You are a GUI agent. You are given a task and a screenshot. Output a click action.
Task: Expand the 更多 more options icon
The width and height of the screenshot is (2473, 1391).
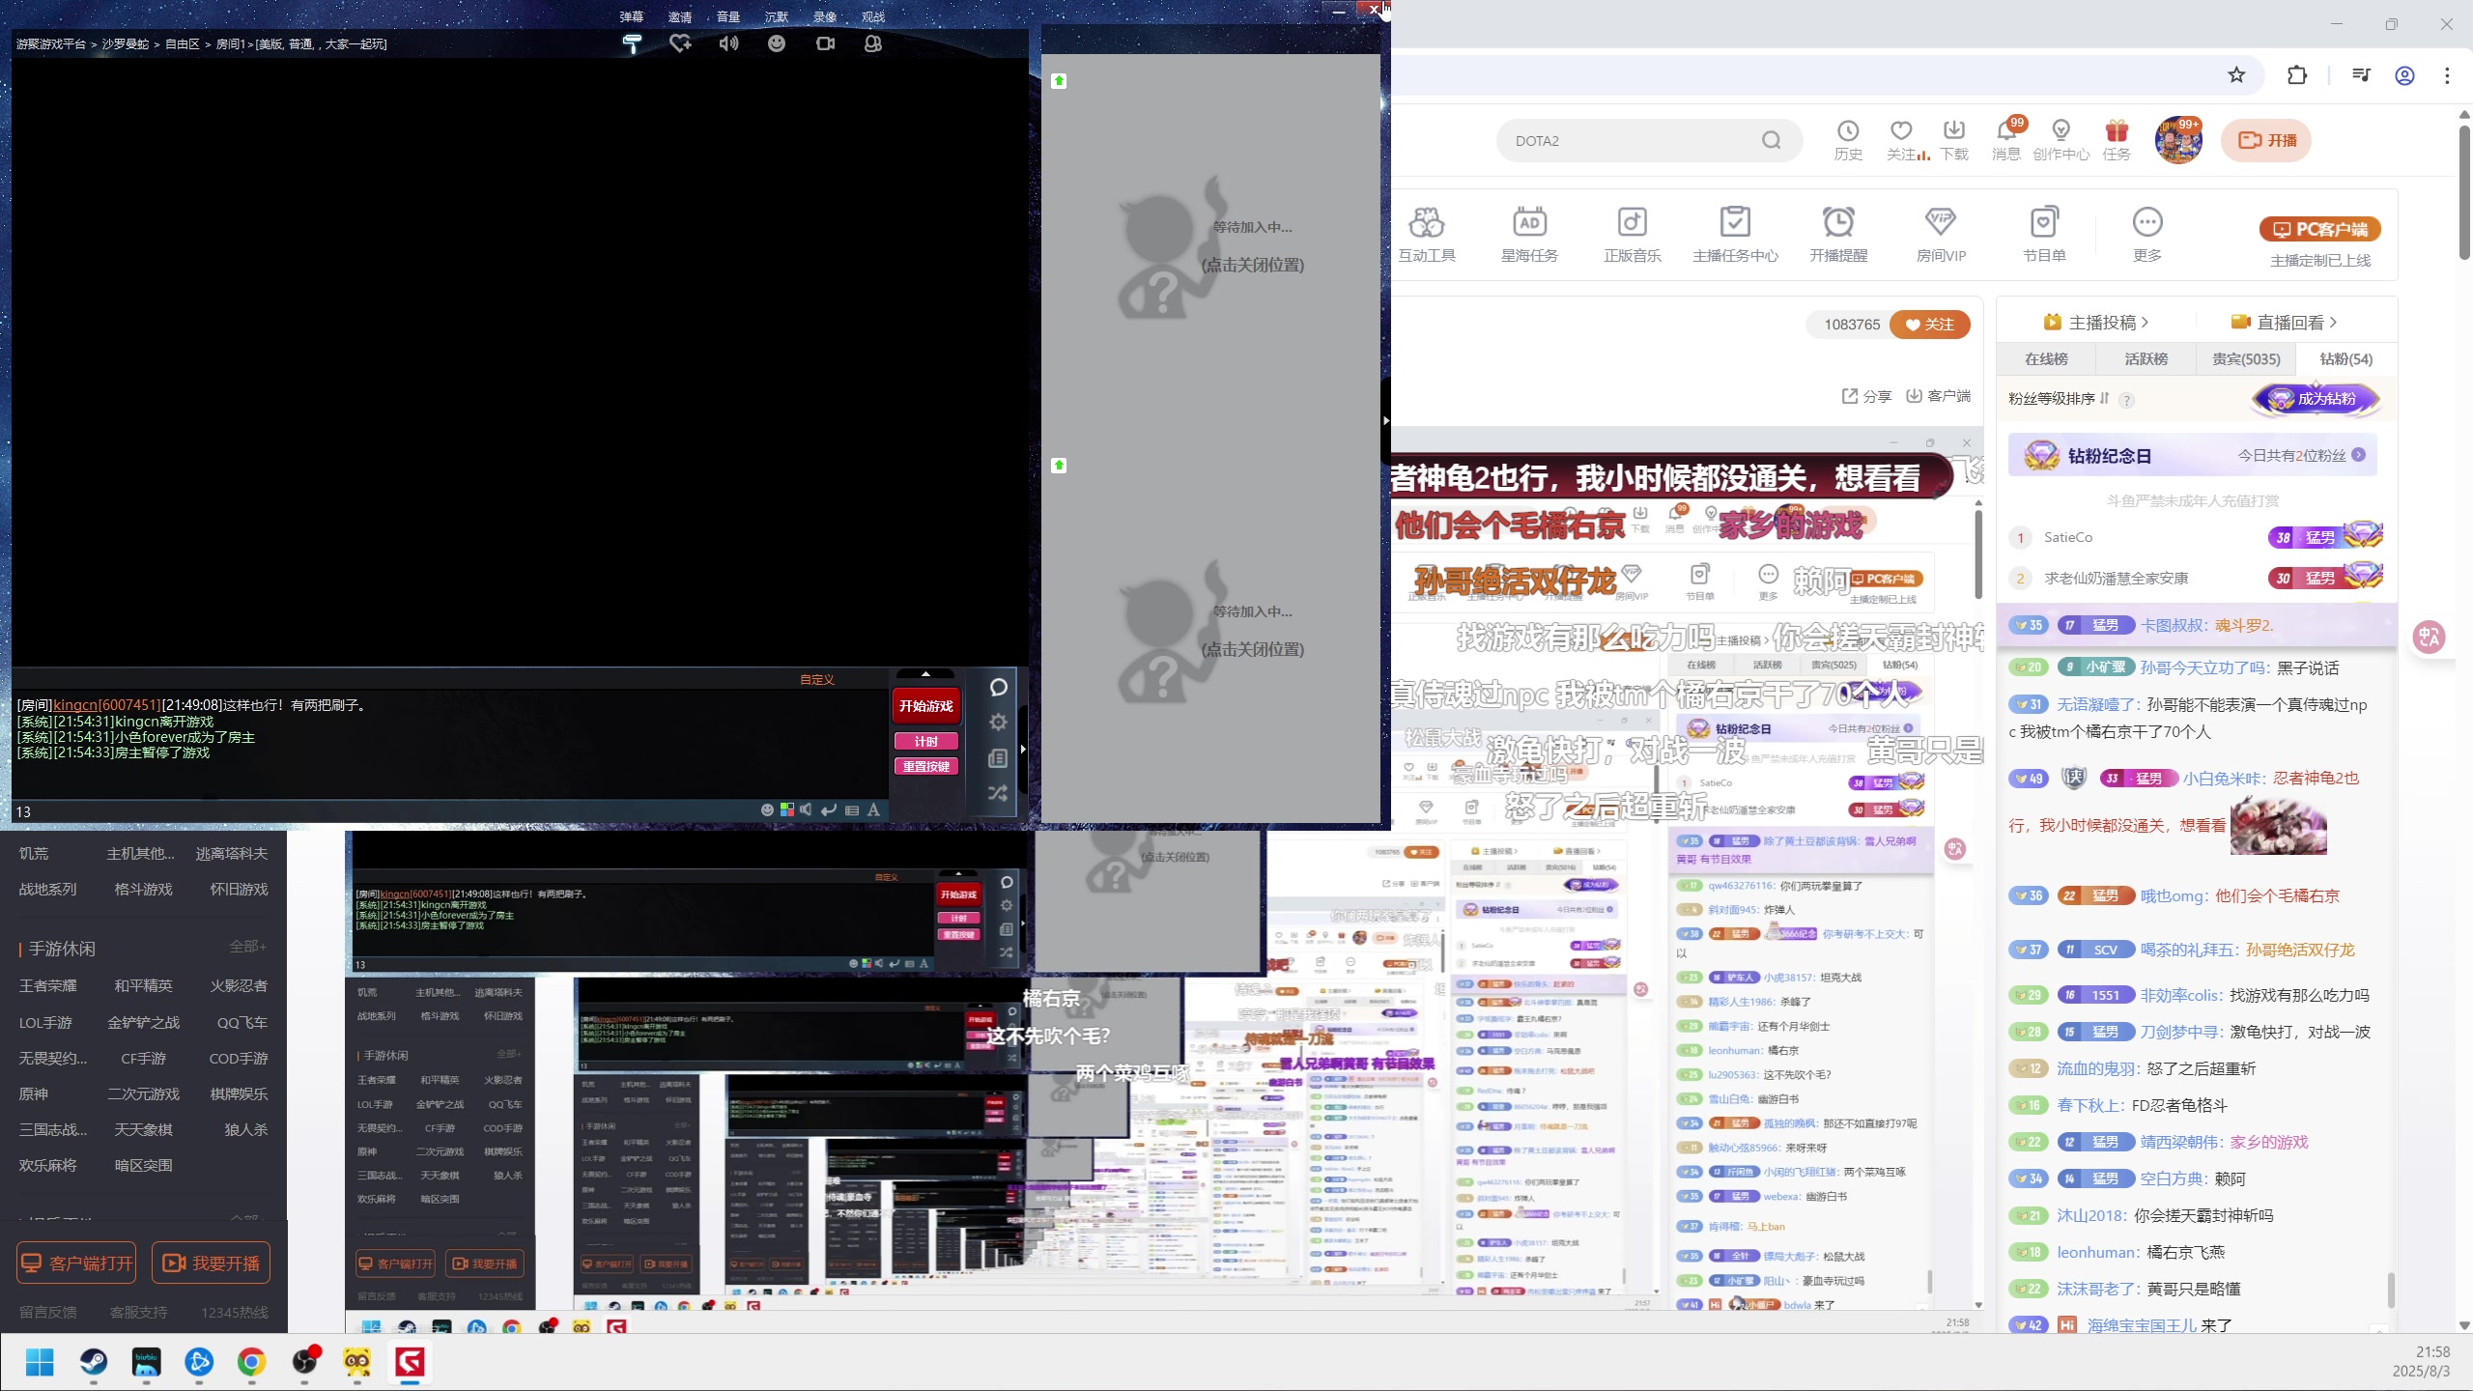pos(2146,235)
